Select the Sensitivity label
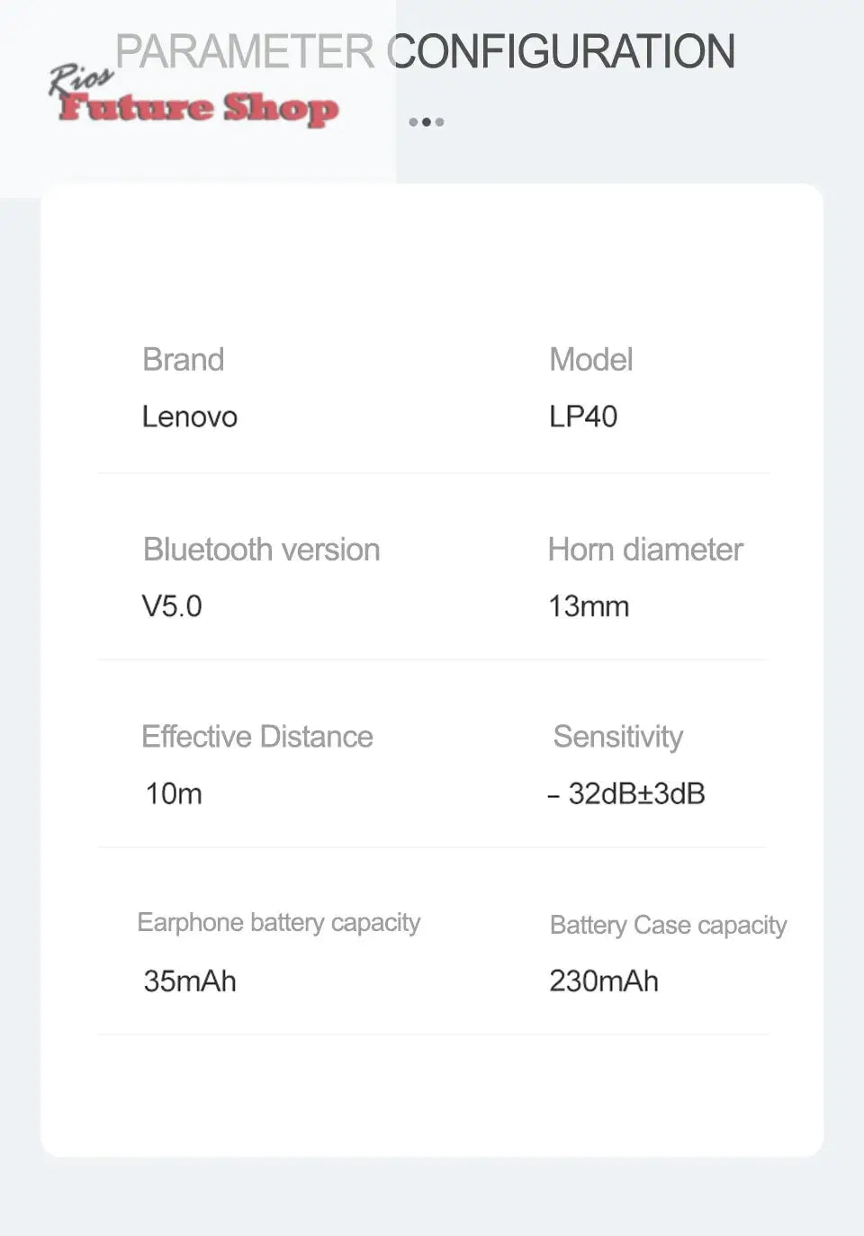864x1236 pixels. (618, 737)
